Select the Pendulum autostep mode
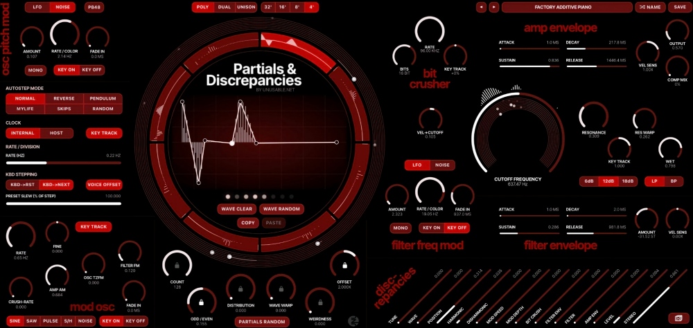Image resolution: width=693 pixels, height=328 pixels. (x=103, y=98)
